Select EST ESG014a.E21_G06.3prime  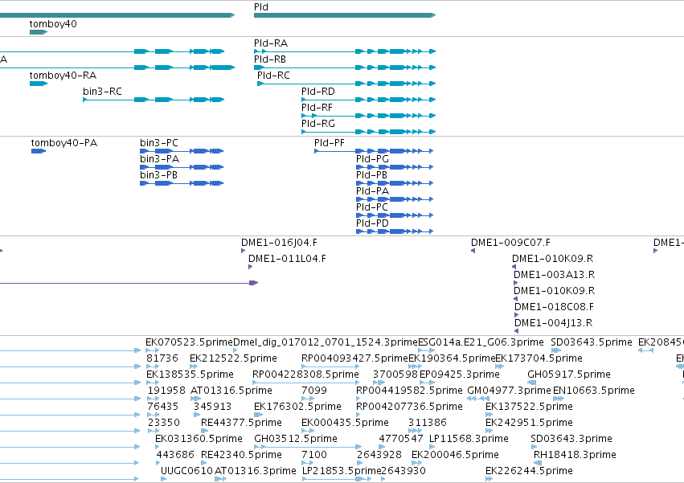(427, 350)
